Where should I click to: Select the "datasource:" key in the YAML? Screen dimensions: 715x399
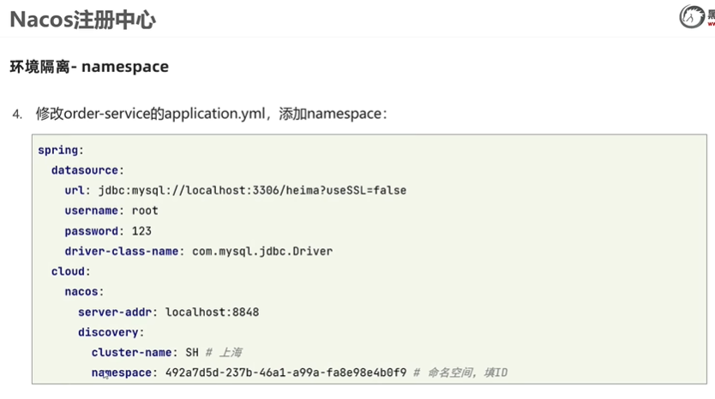[x=87, y=170]
